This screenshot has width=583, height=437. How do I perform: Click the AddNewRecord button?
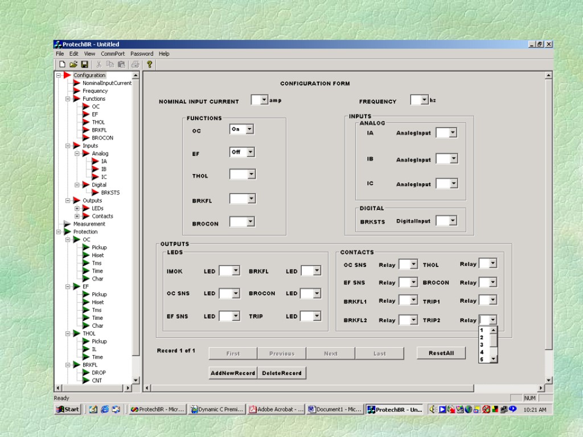(233, 373)
